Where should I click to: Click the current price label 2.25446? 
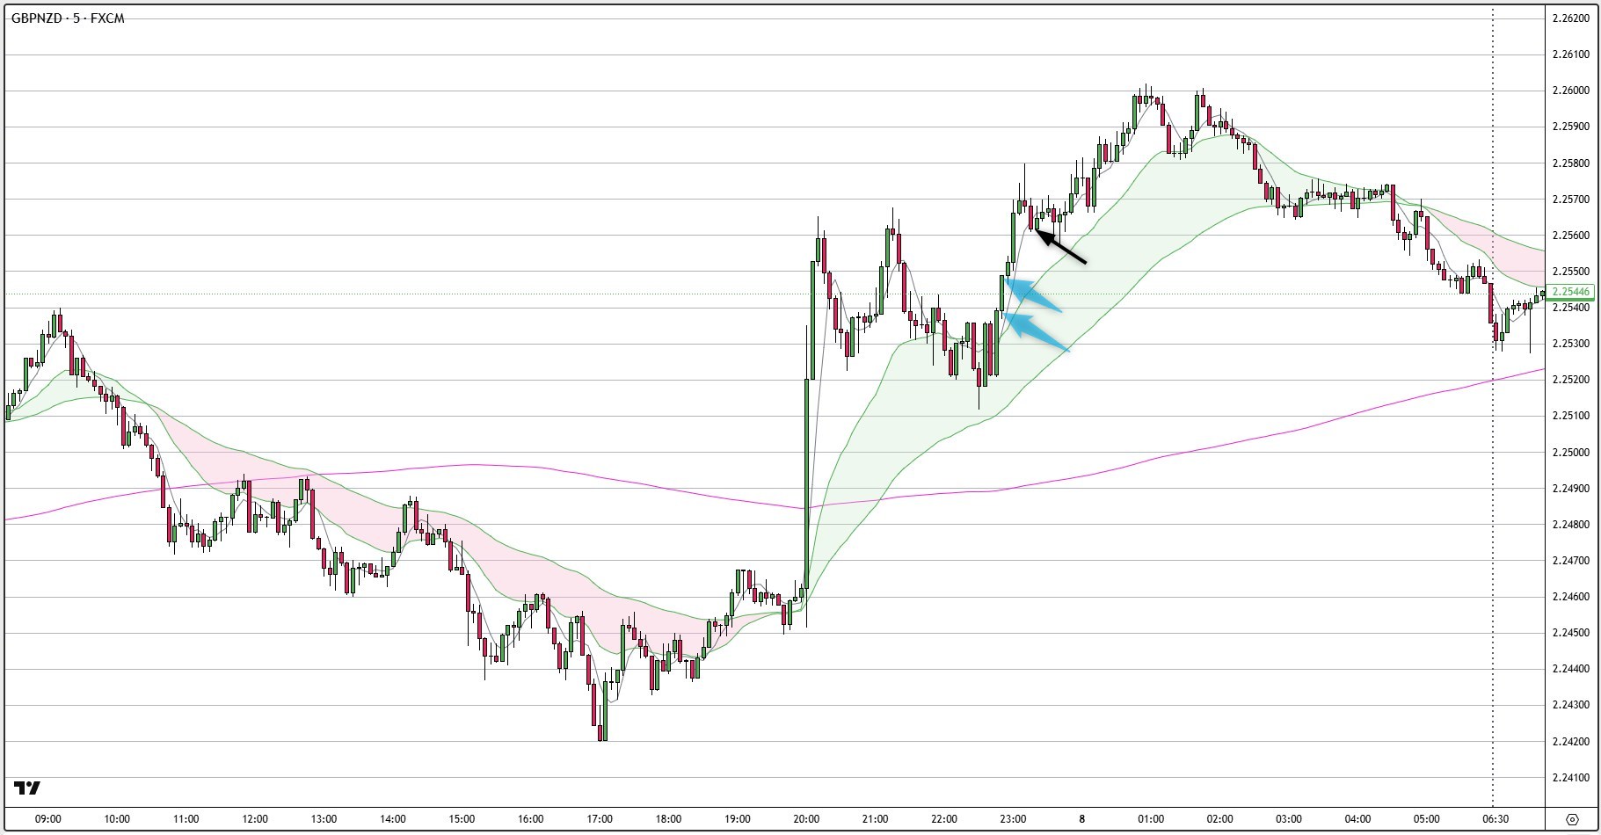point(1570,292)
